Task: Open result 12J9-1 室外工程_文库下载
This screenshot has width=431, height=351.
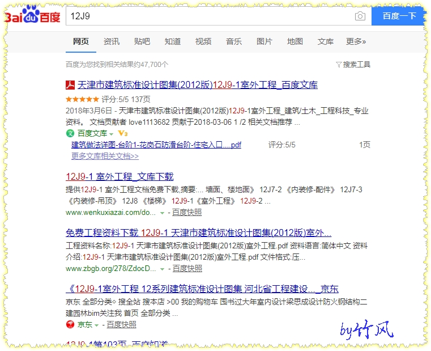Action: coord(120,177)
